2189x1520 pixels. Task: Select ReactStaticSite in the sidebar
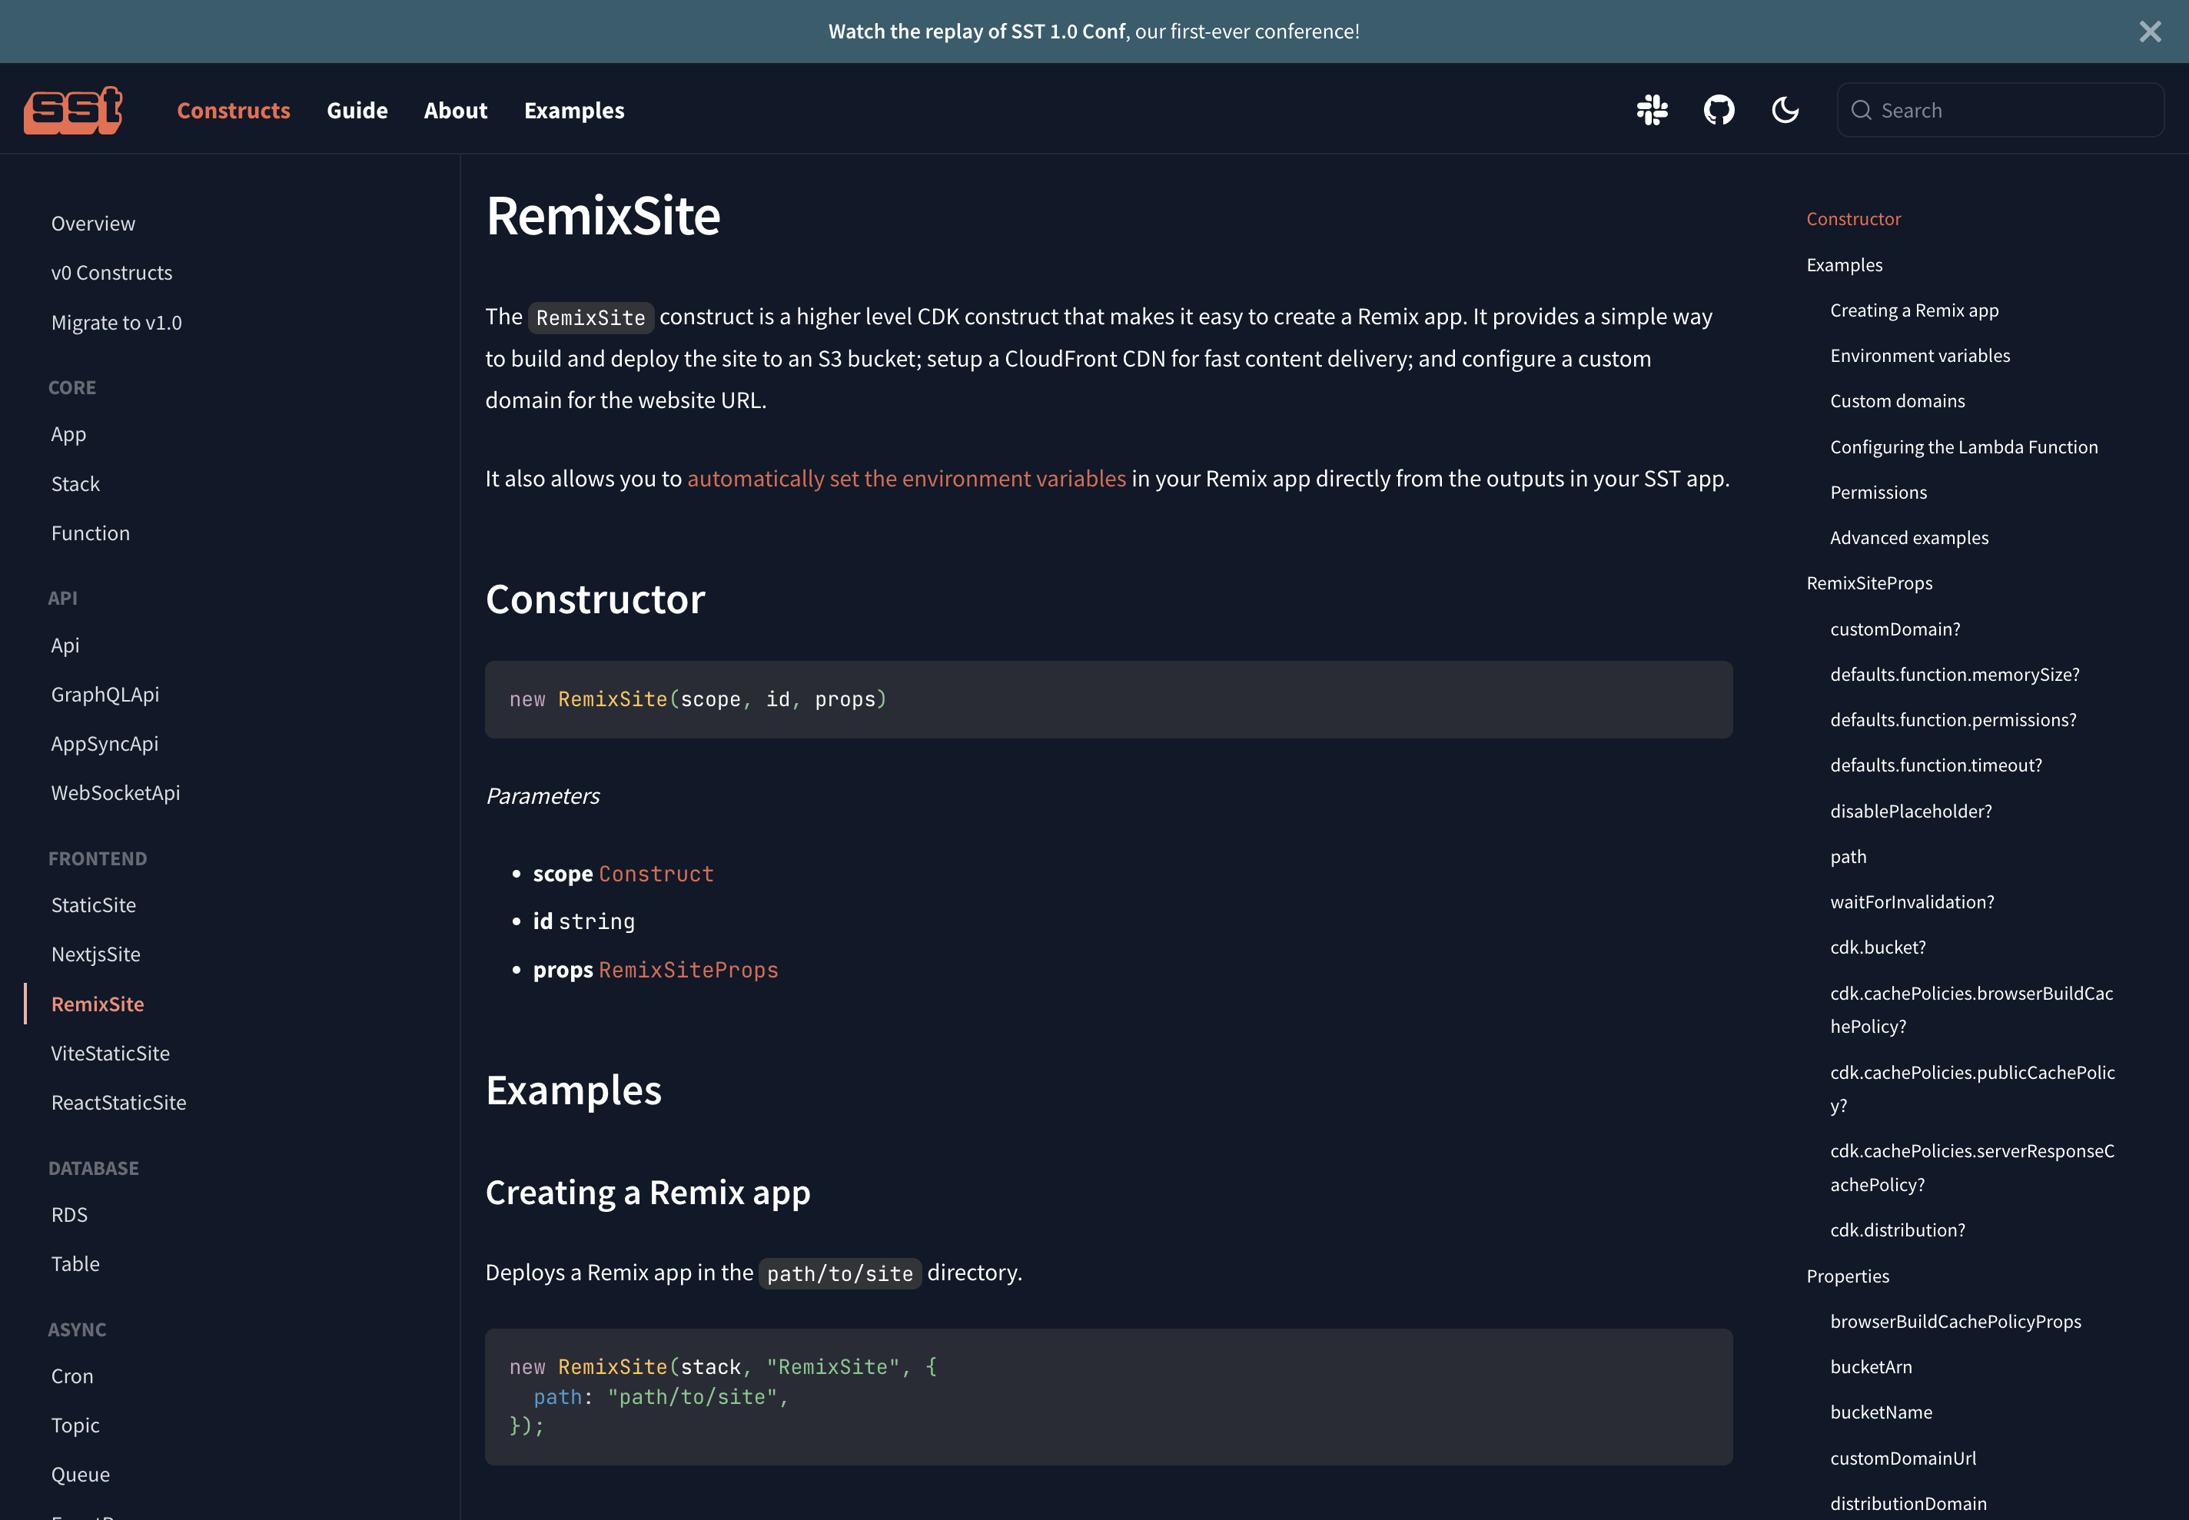click(119, 1103)
